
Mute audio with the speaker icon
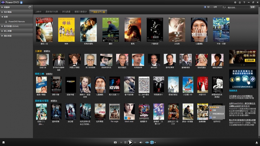click(141, 142)
